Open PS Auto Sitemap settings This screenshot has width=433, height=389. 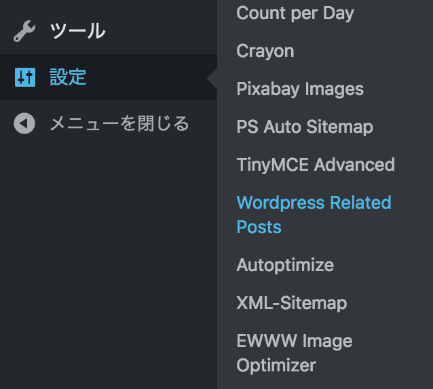pyautogui.click(x=304, y=127)
